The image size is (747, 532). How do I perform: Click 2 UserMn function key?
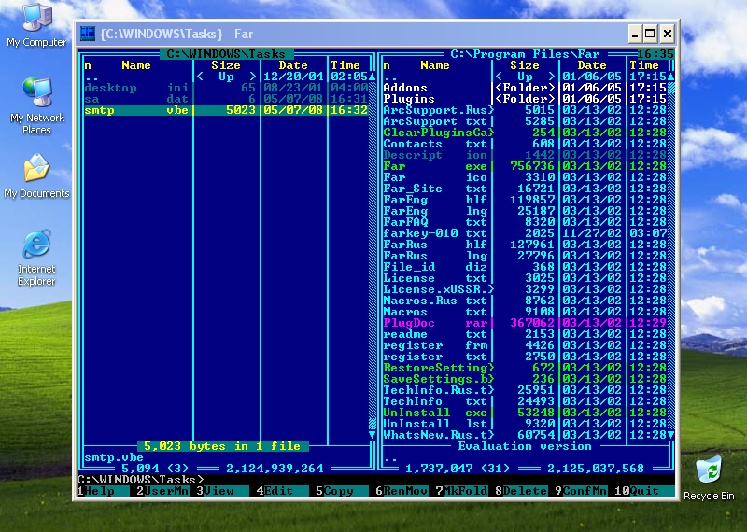click(162, 491)
